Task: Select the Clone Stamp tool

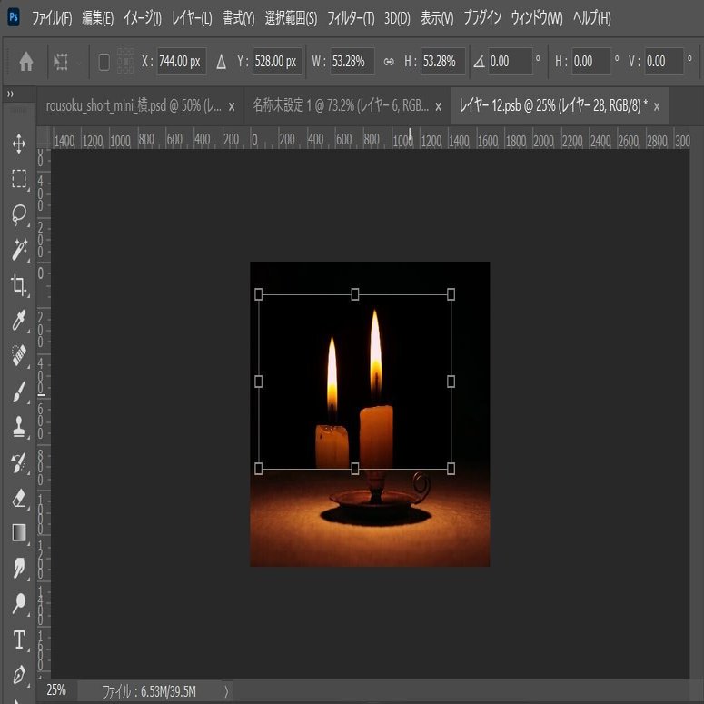Action: point(18,427)
